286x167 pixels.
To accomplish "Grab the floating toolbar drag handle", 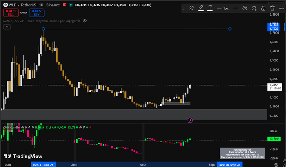I will [184, 8].
